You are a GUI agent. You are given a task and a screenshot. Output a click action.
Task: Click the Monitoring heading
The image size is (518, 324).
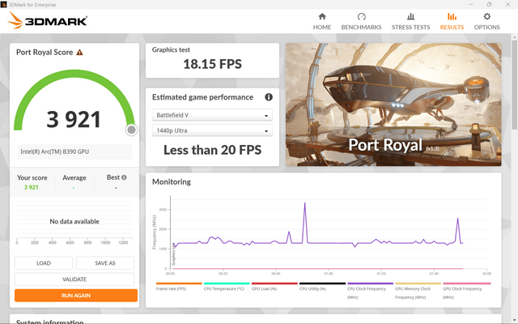tap(172, 181)
